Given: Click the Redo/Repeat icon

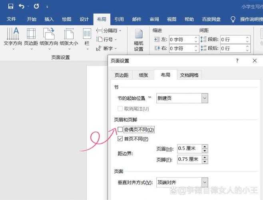Looking at the screenshot, I should pos(36,6).
